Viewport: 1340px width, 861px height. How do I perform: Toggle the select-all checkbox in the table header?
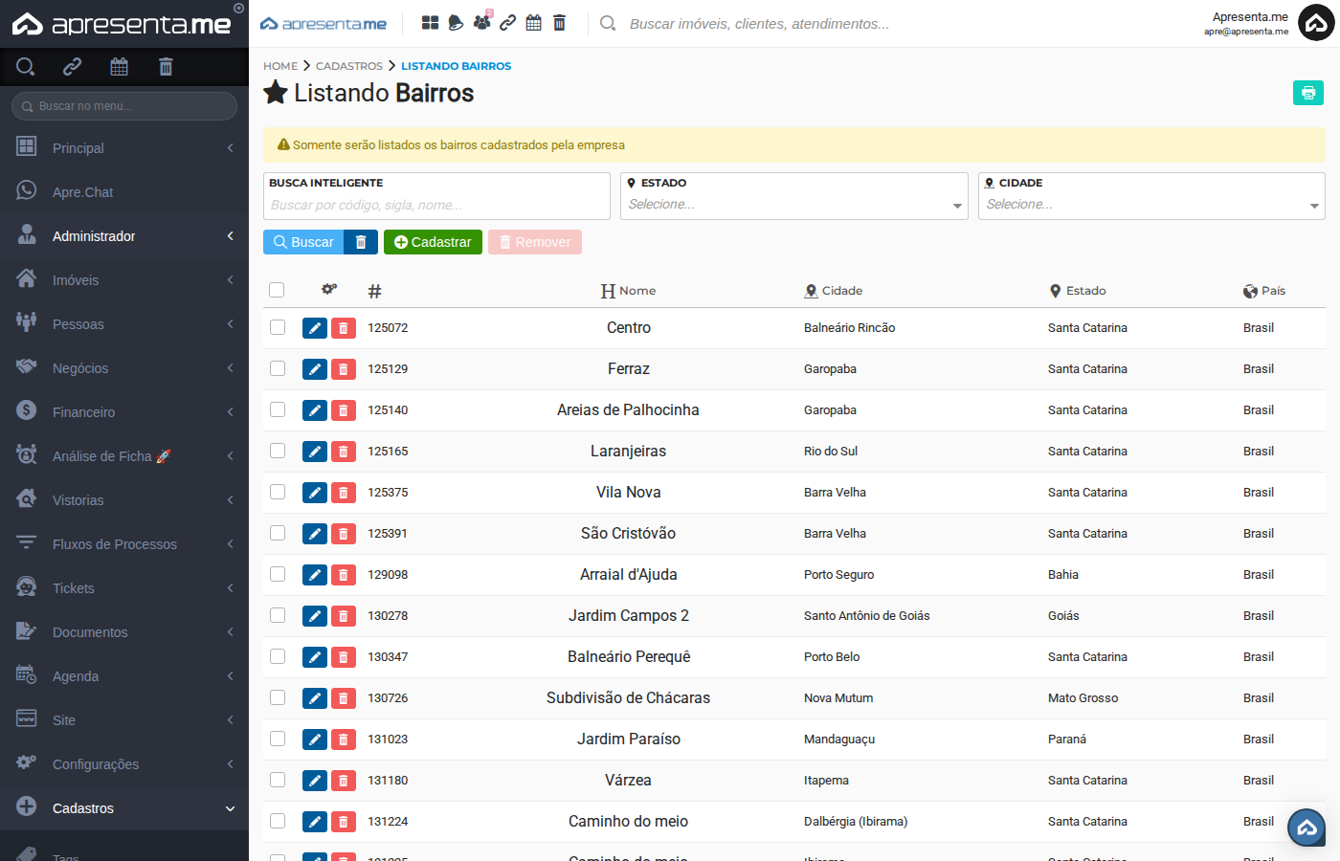[x=277, y=290]
